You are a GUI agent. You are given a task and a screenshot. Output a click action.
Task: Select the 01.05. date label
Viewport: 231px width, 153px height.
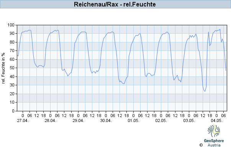pos(133,120)
